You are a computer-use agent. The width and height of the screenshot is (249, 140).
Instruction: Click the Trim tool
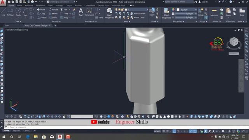(64, 9)
